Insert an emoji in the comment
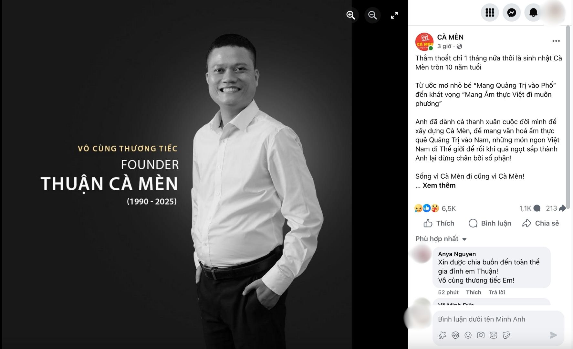The width and height of the screenshot is (573, 349). point(468,335)
